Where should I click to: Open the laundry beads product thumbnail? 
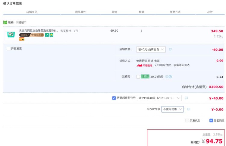pyautogui.click(x=11, y=34)
